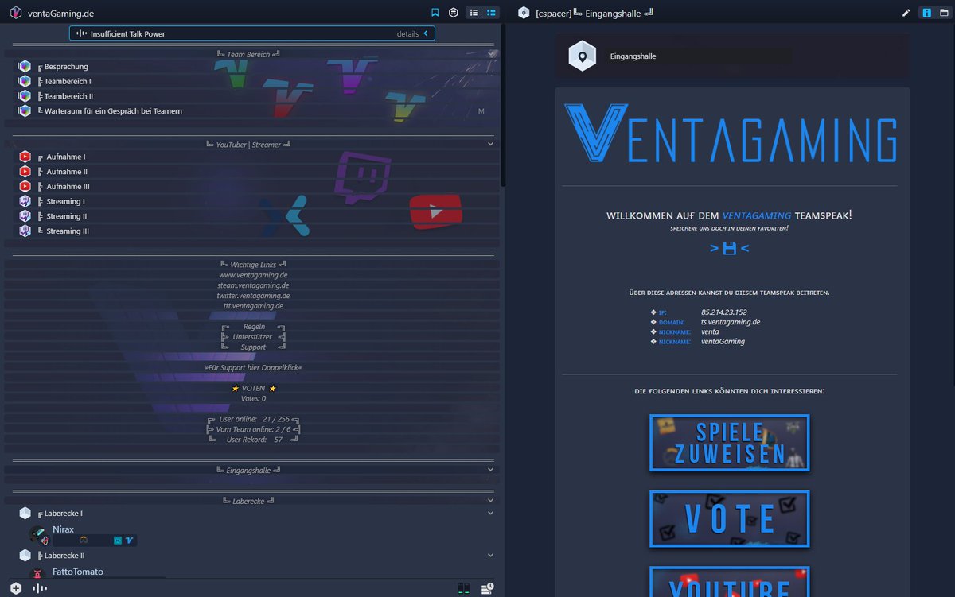Click the Besprechung channel cube icon
Viewport: 955px width, 597px height.
coord(25,67)
